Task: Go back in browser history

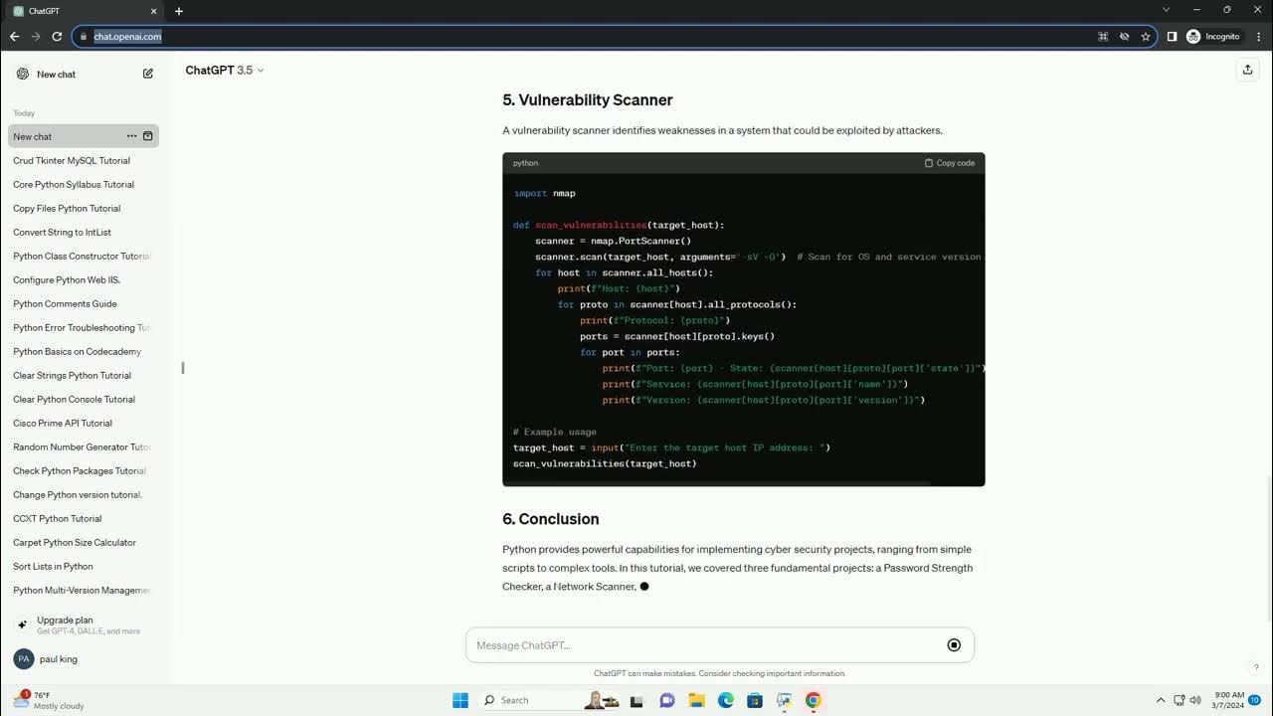Action: click(x=14, y=36)
